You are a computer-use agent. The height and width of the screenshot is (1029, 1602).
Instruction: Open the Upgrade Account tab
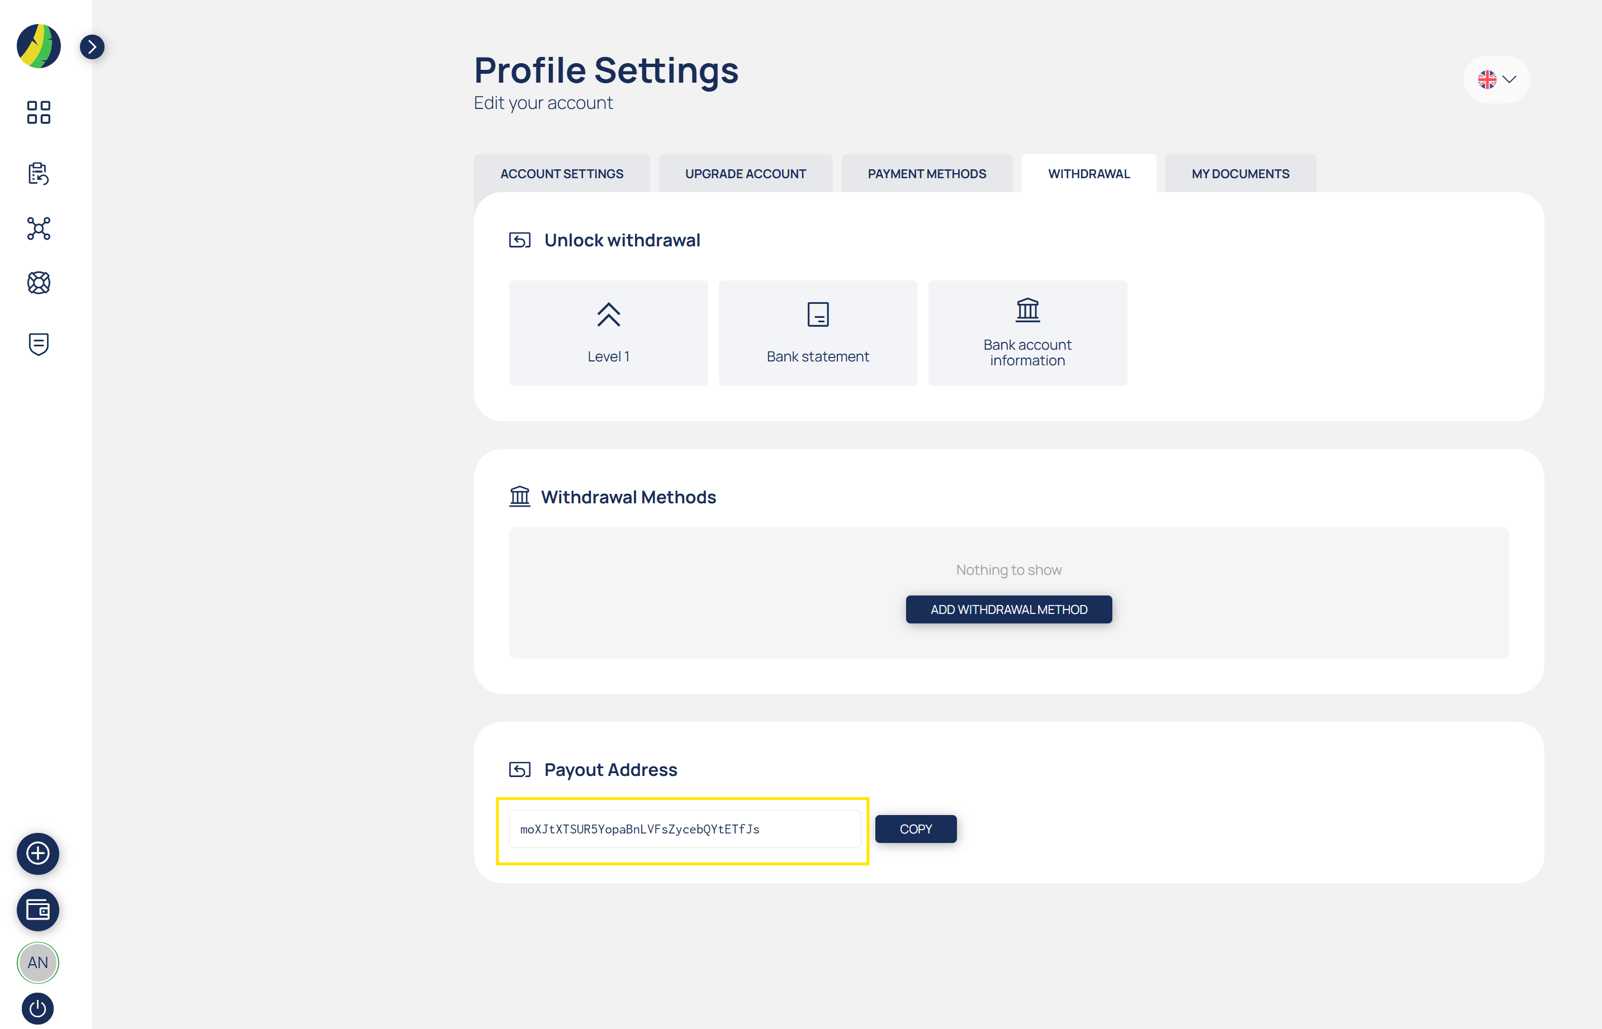[x=746, y=174]
